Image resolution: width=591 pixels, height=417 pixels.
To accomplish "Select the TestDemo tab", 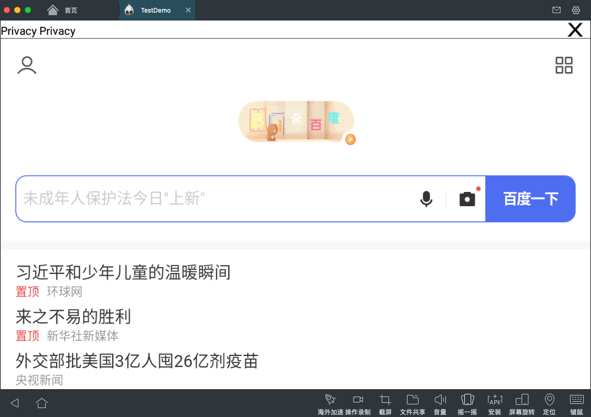I will 156,10.
